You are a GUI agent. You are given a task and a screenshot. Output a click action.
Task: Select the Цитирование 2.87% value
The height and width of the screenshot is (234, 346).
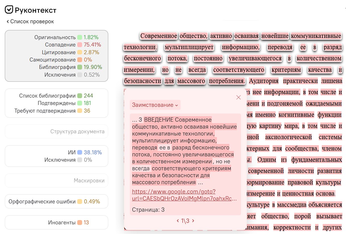tap(91, 52)
